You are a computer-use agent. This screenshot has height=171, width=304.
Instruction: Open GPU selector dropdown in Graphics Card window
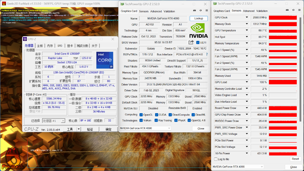click(145, 128)
